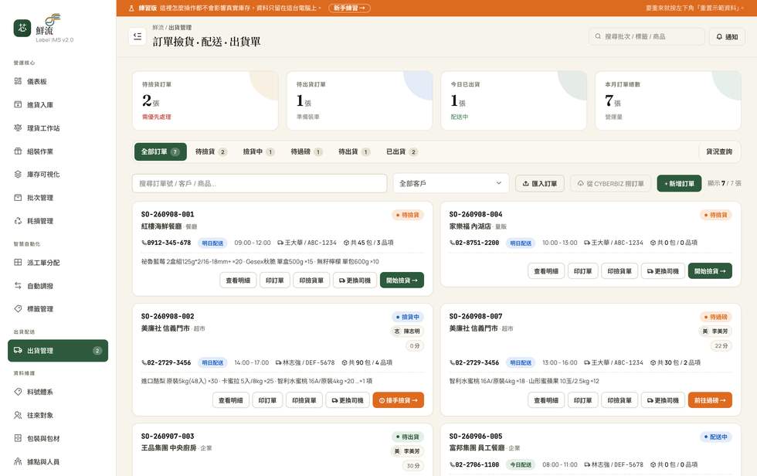757x476 pixels.
Task: Switch to the 已出貨 tab
Action: coord(402,151)
